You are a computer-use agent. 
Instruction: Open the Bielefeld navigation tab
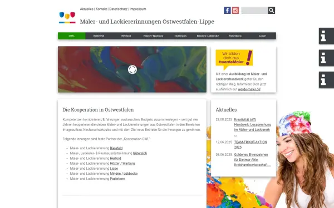pyautogui.click(x=99, y=36)
